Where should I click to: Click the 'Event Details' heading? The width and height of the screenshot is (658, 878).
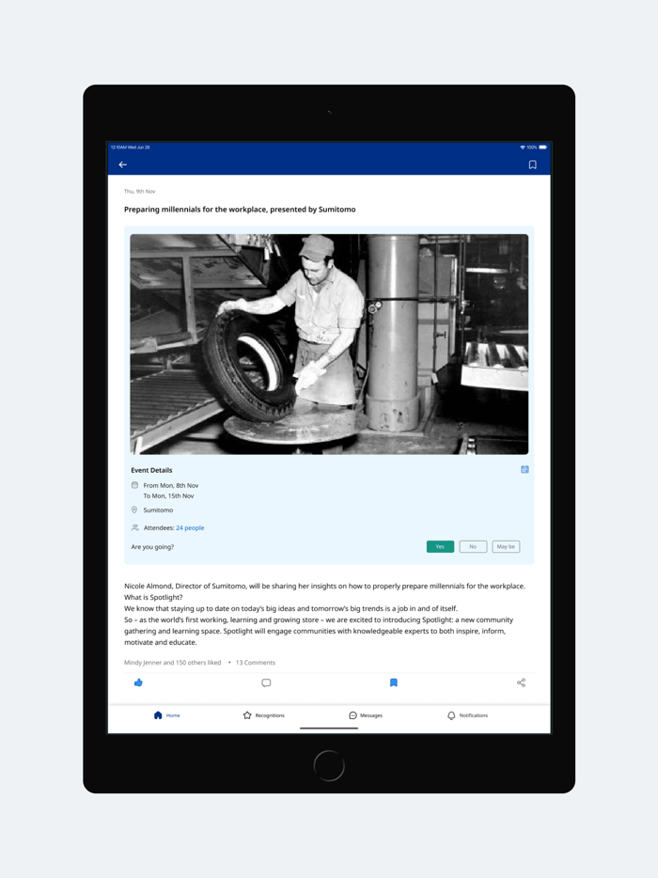click(151, 470)
